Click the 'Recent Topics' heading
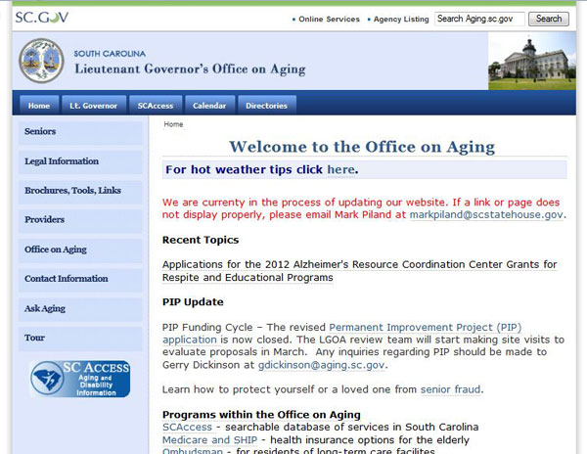Image resolution: width=587 pixels, height=454 pixels. click(x=201, y=240)
